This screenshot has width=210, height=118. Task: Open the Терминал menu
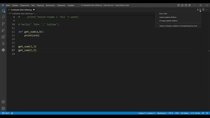coord(61,5)
